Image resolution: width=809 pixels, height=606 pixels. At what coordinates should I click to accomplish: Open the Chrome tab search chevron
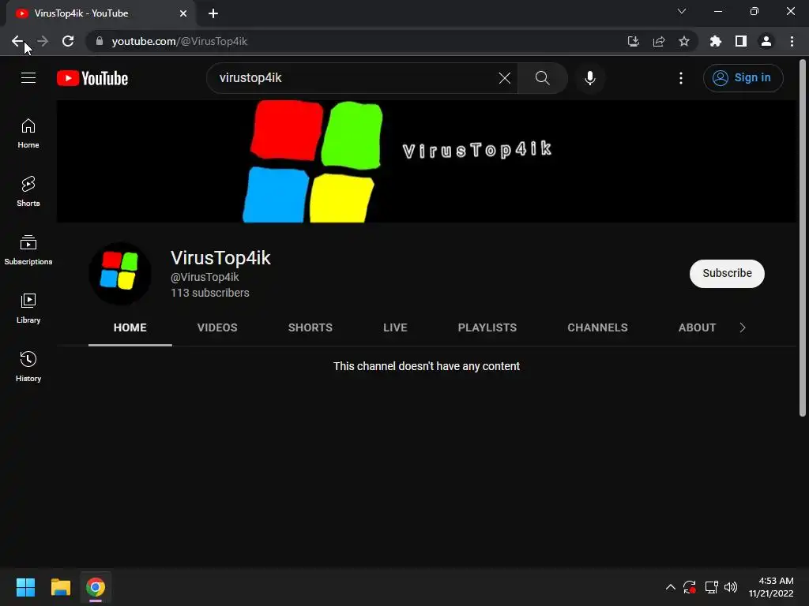click(x=682, y=11)
